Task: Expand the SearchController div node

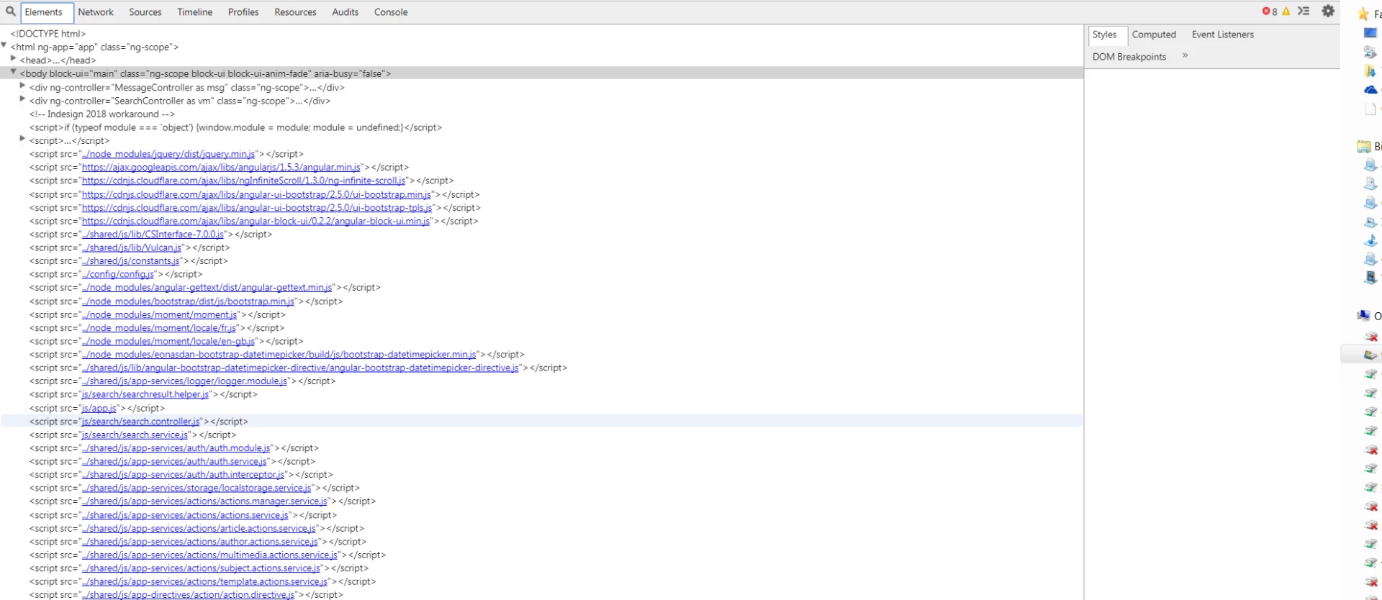Action: click(23, 99)
